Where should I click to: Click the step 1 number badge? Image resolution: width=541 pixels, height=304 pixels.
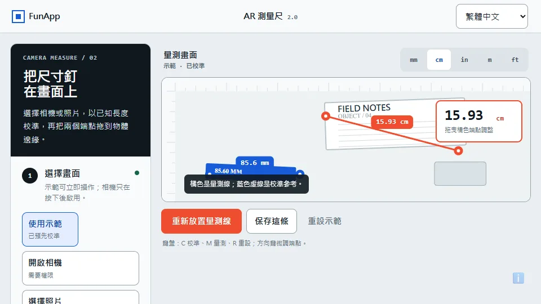click(x=30, y=176)
